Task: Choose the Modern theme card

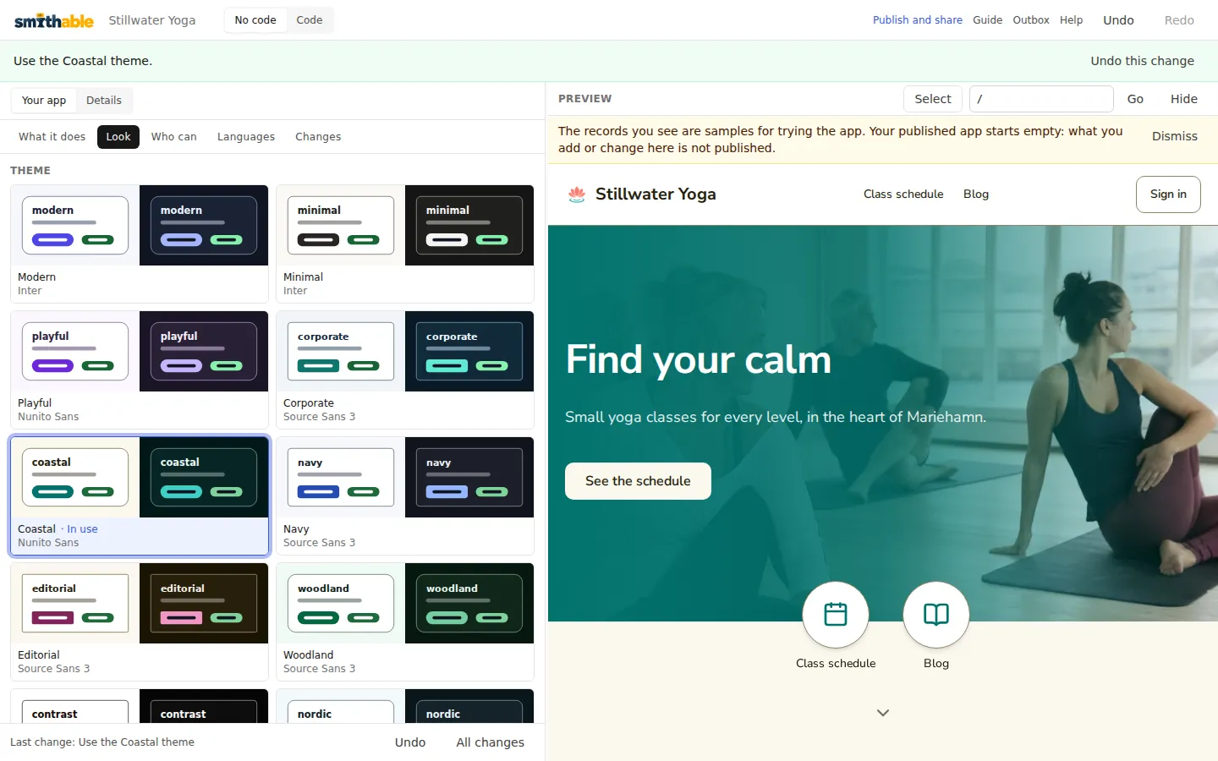Action: [140, 244]
